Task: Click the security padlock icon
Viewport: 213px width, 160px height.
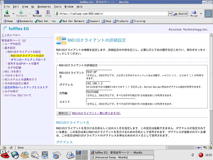Action: pyautogui.click(x=210, y=147)
